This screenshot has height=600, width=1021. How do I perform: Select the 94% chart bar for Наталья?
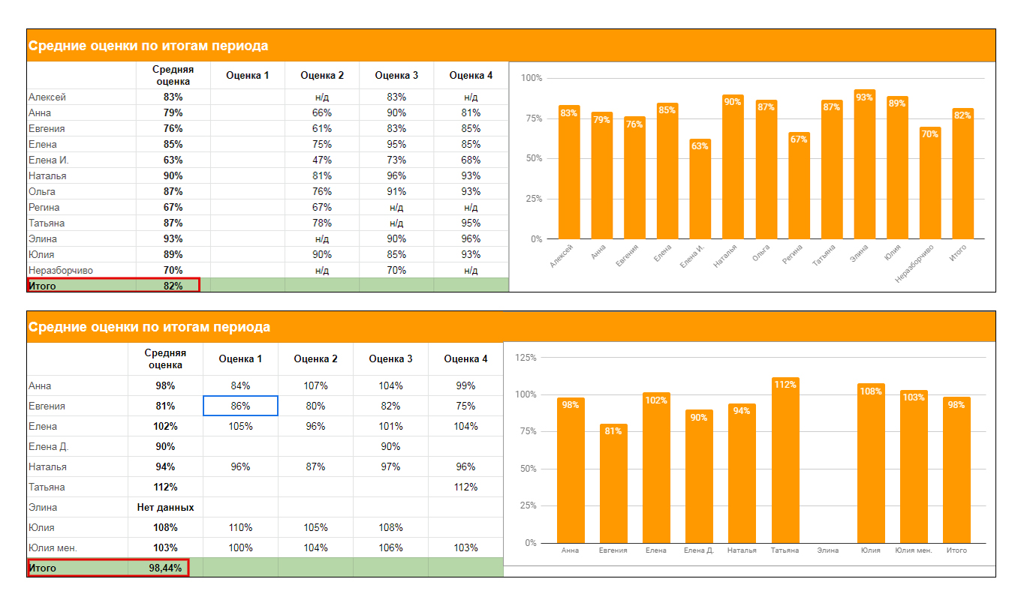(742, 473)
